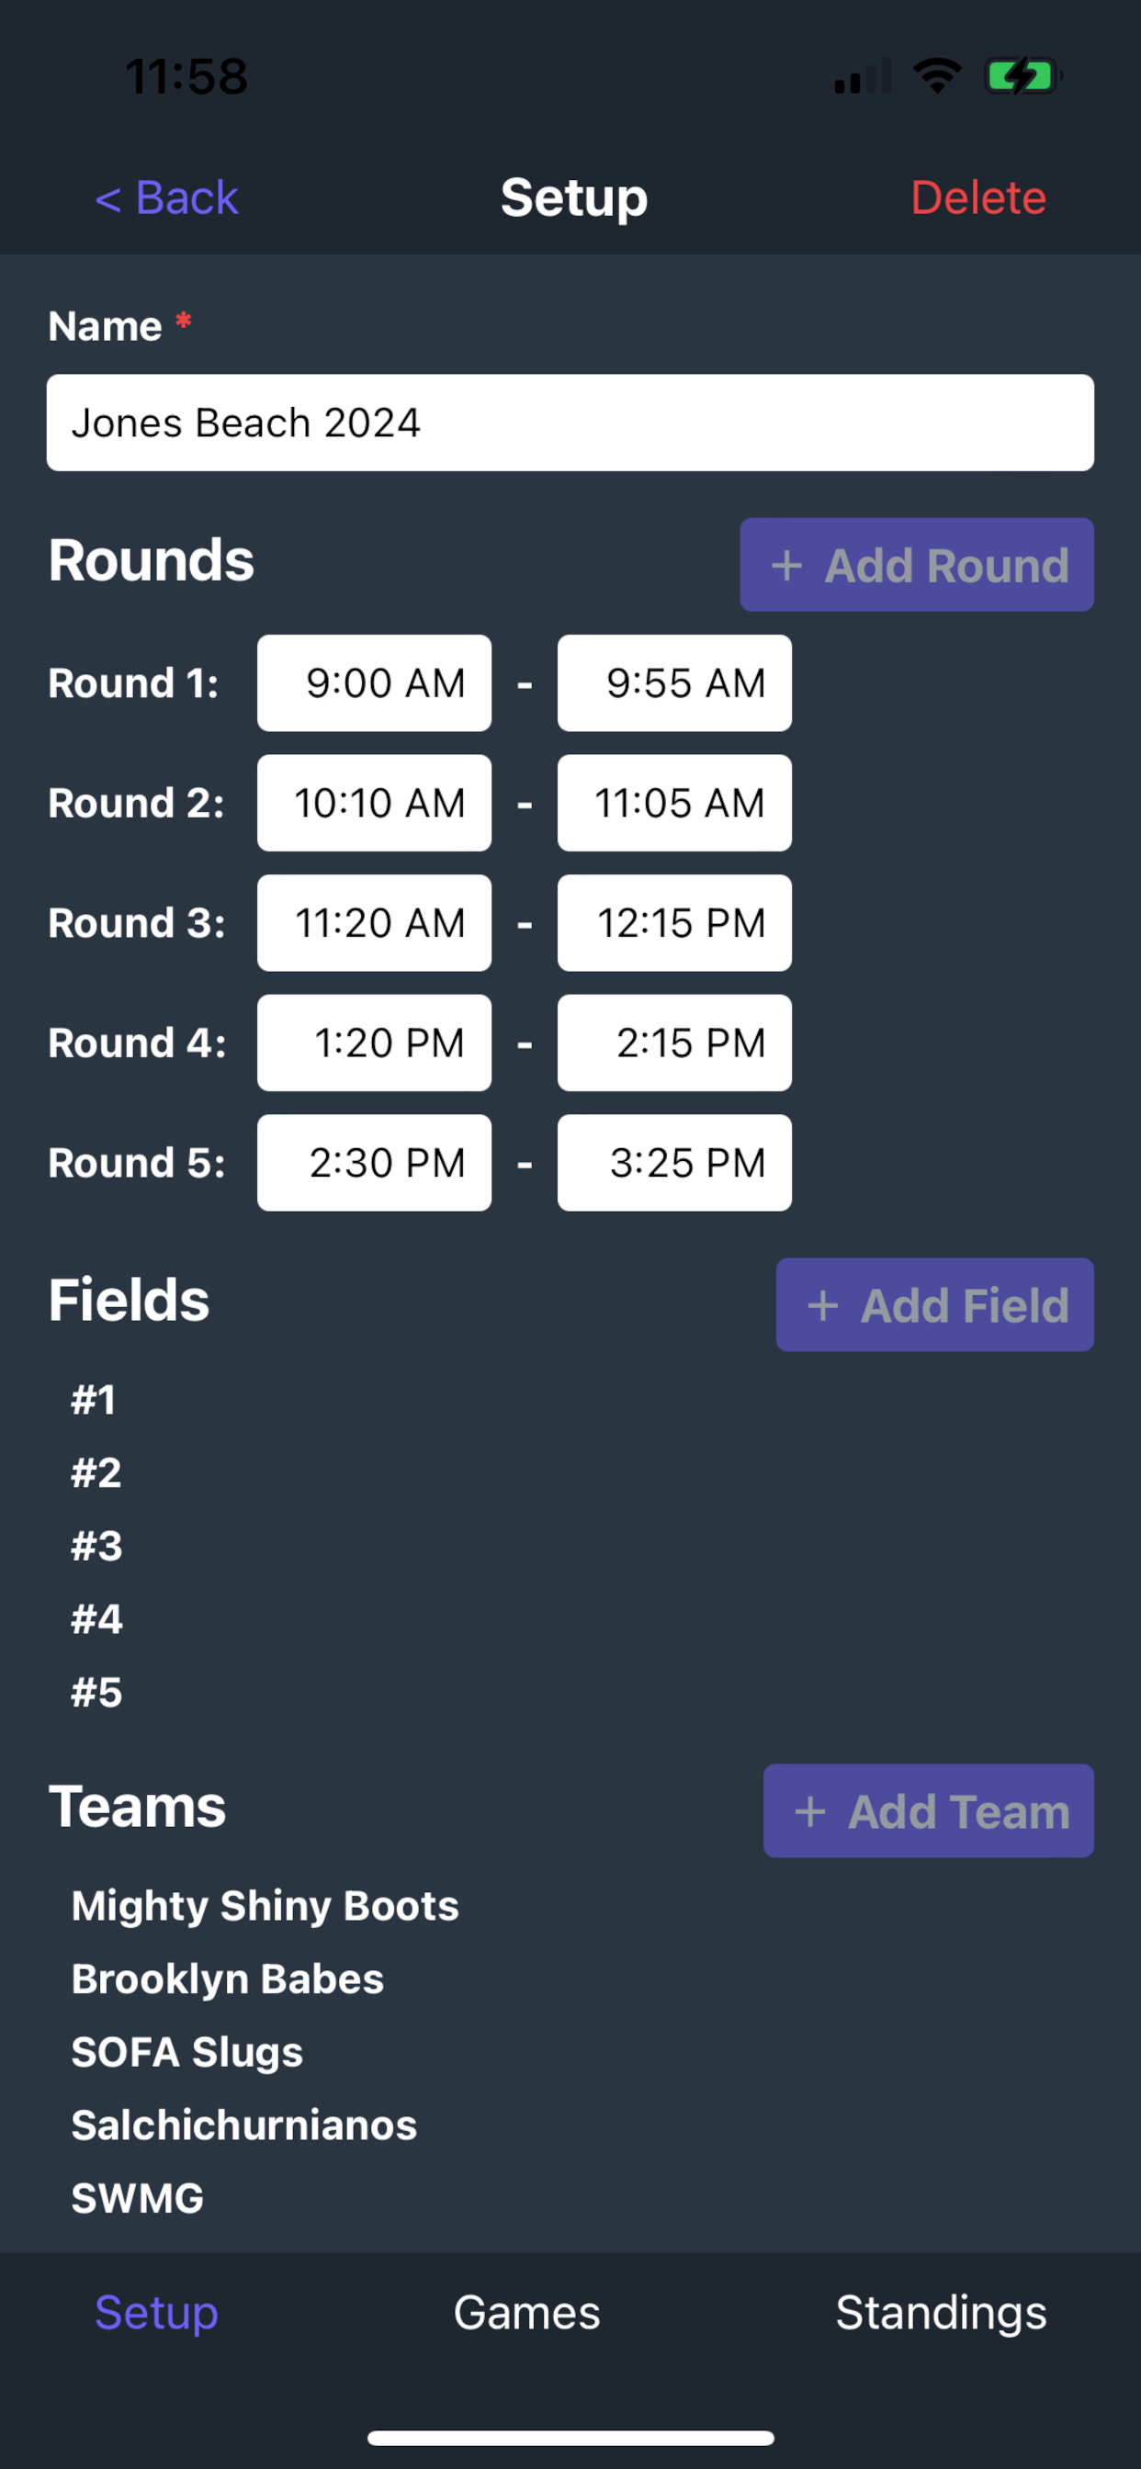Select the Setup tab

[156, 2313]
